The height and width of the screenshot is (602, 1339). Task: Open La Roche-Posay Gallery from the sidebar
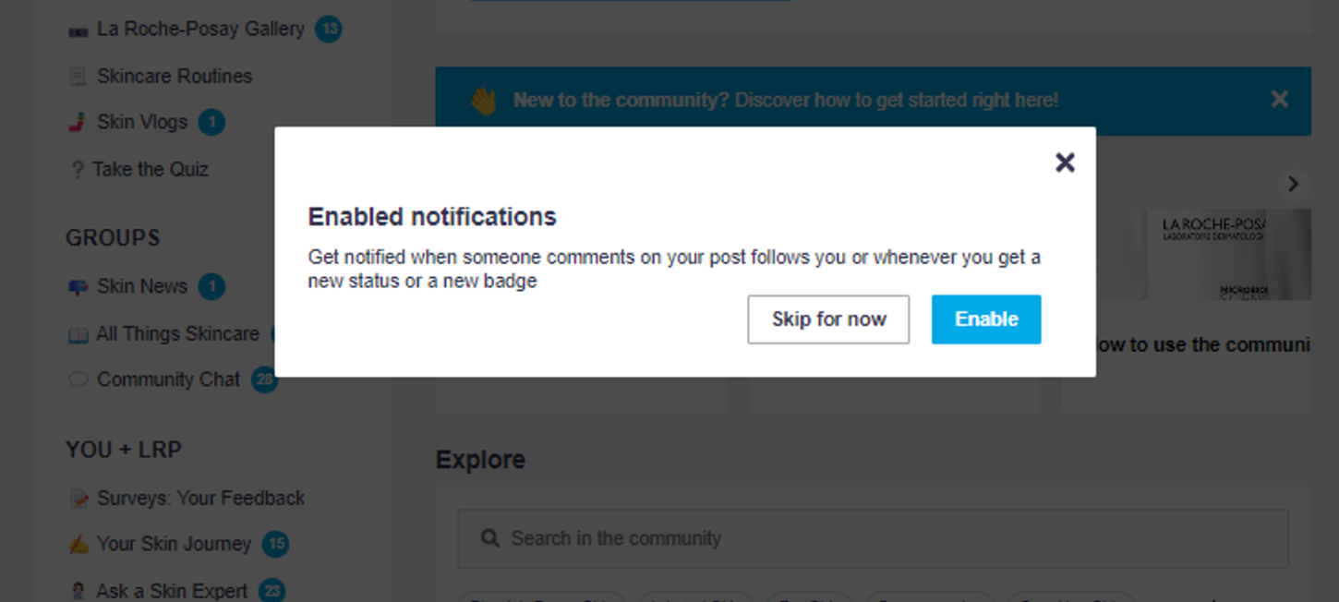click(200, 30)
